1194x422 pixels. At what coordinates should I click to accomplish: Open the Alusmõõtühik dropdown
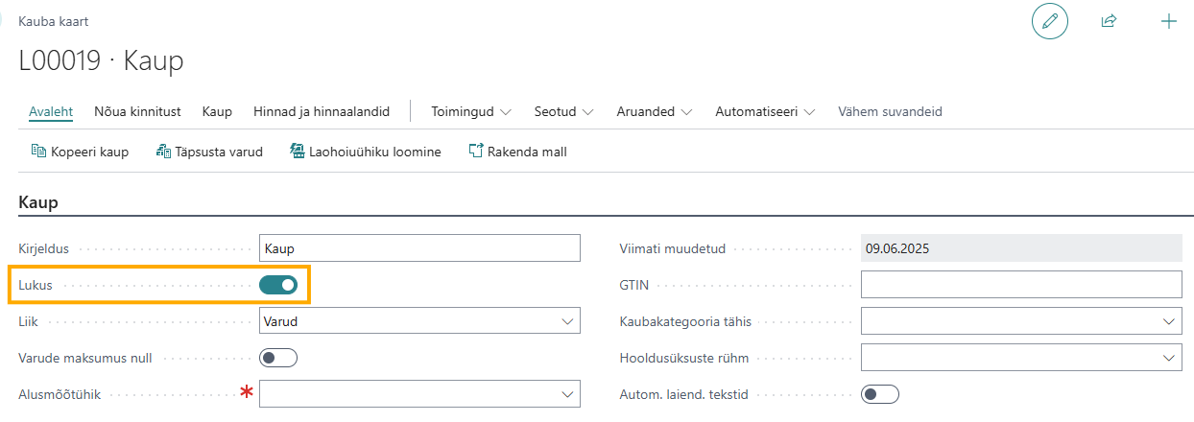(x=419, y=394)
